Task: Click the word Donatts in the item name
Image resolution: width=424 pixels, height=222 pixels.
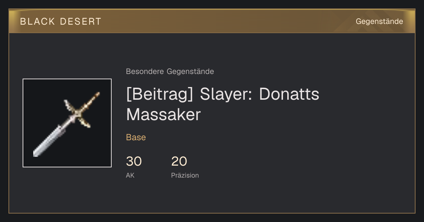Action: 289,94
